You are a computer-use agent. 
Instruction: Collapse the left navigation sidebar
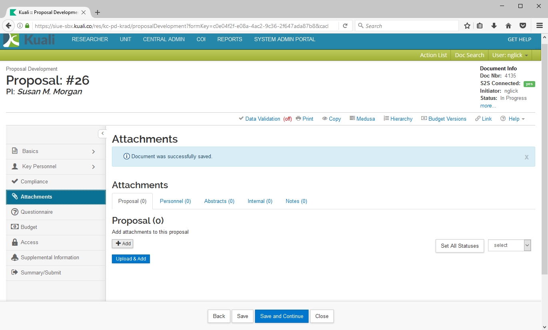click(102, 133)
